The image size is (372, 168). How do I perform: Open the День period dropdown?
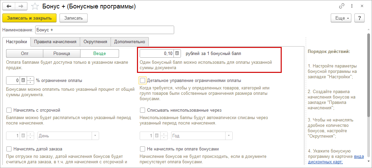pos(96,136)
